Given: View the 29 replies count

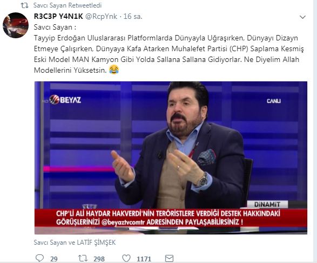Looking at the screenshot, I should [x=54, y=259].
